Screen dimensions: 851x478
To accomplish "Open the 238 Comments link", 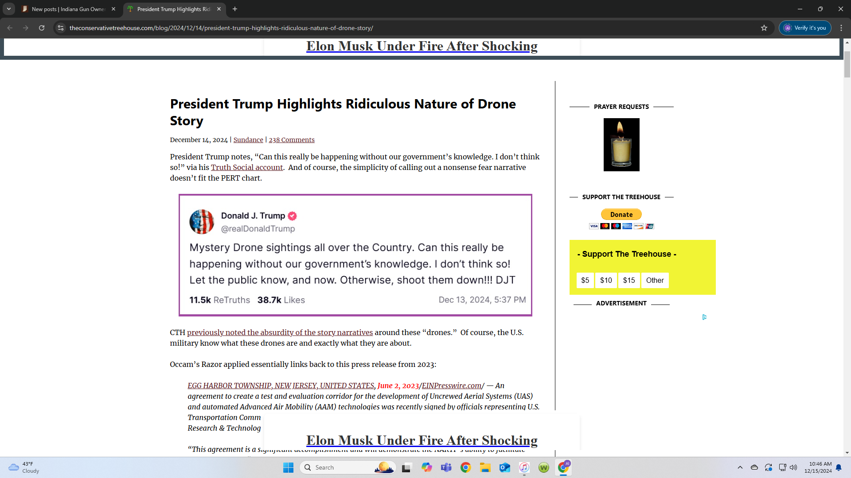I will (x=292, y=140).
